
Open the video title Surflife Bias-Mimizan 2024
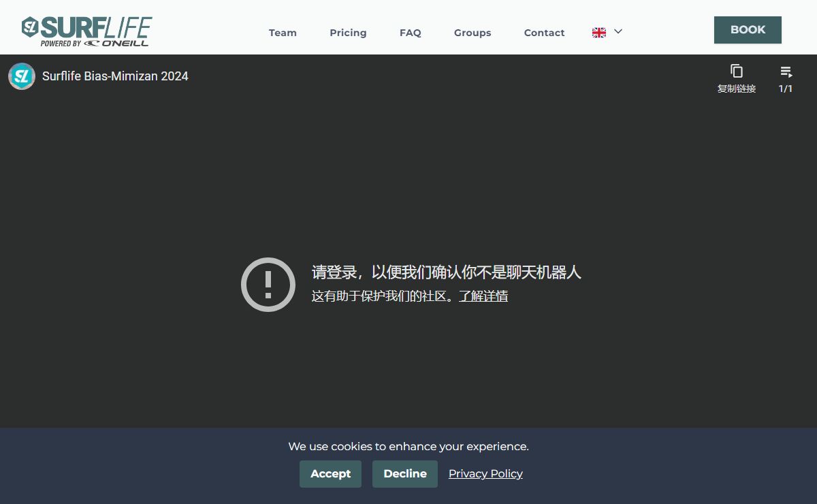click(115, 76)
